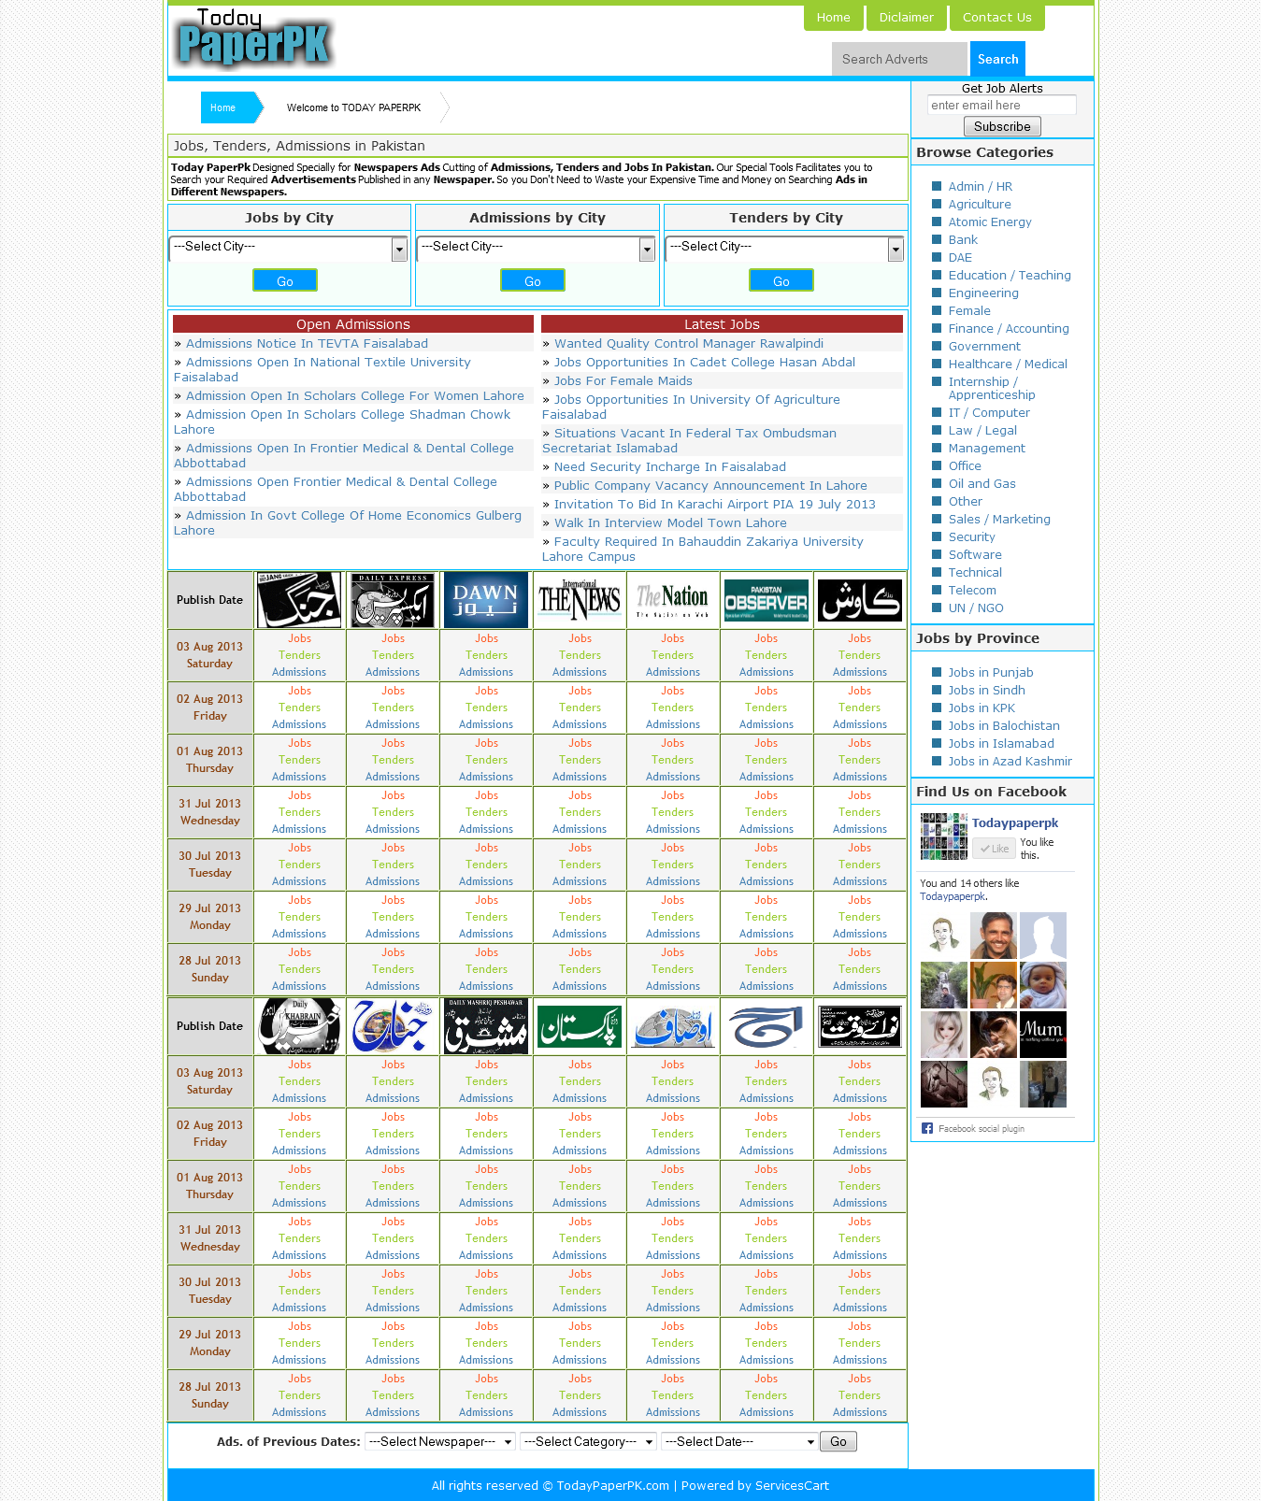This screenshot has width=1261, height=1501.
Task: Click the ServicesCart link in footer
Action: (x=792, y=1486)
